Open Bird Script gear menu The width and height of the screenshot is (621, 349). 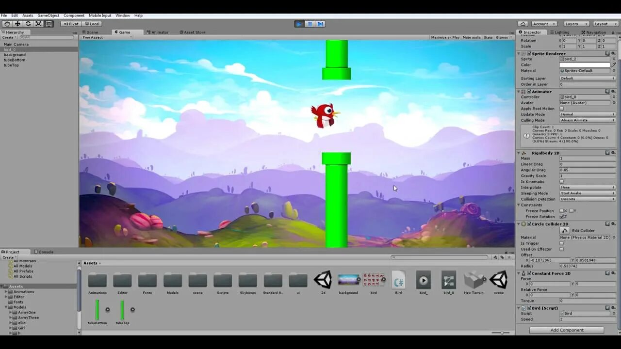tap(613, 308)
